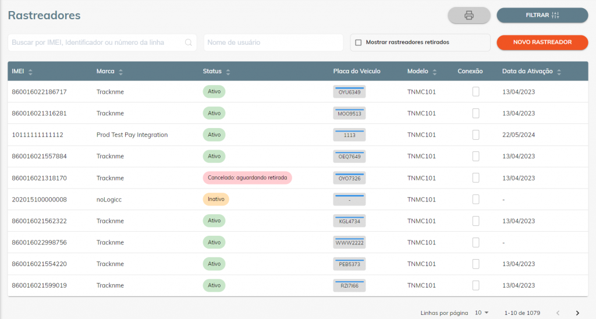Click the Inativo status badge
The image size is (596, 319).
coord(216,199)
